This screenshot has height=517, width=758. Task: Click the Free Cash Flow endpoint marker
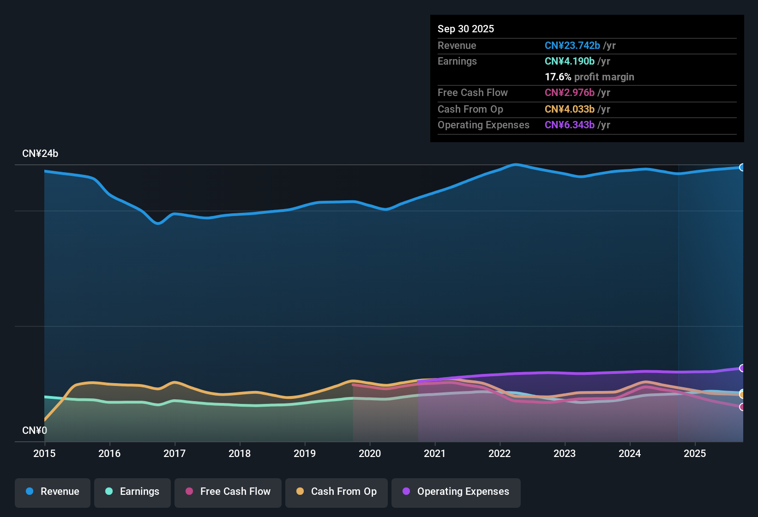[x=743, y=407]
